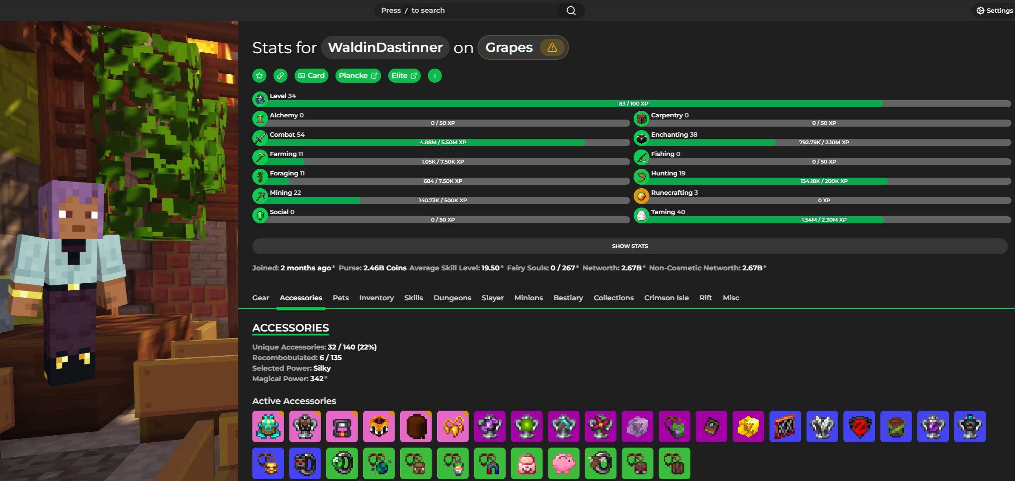
Task: Click the Card button
Action: (x=311, y=76)
